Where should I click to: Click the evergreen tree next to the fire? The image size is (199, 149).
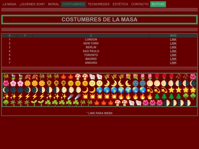pyautogui.click(x=157, y=96)
